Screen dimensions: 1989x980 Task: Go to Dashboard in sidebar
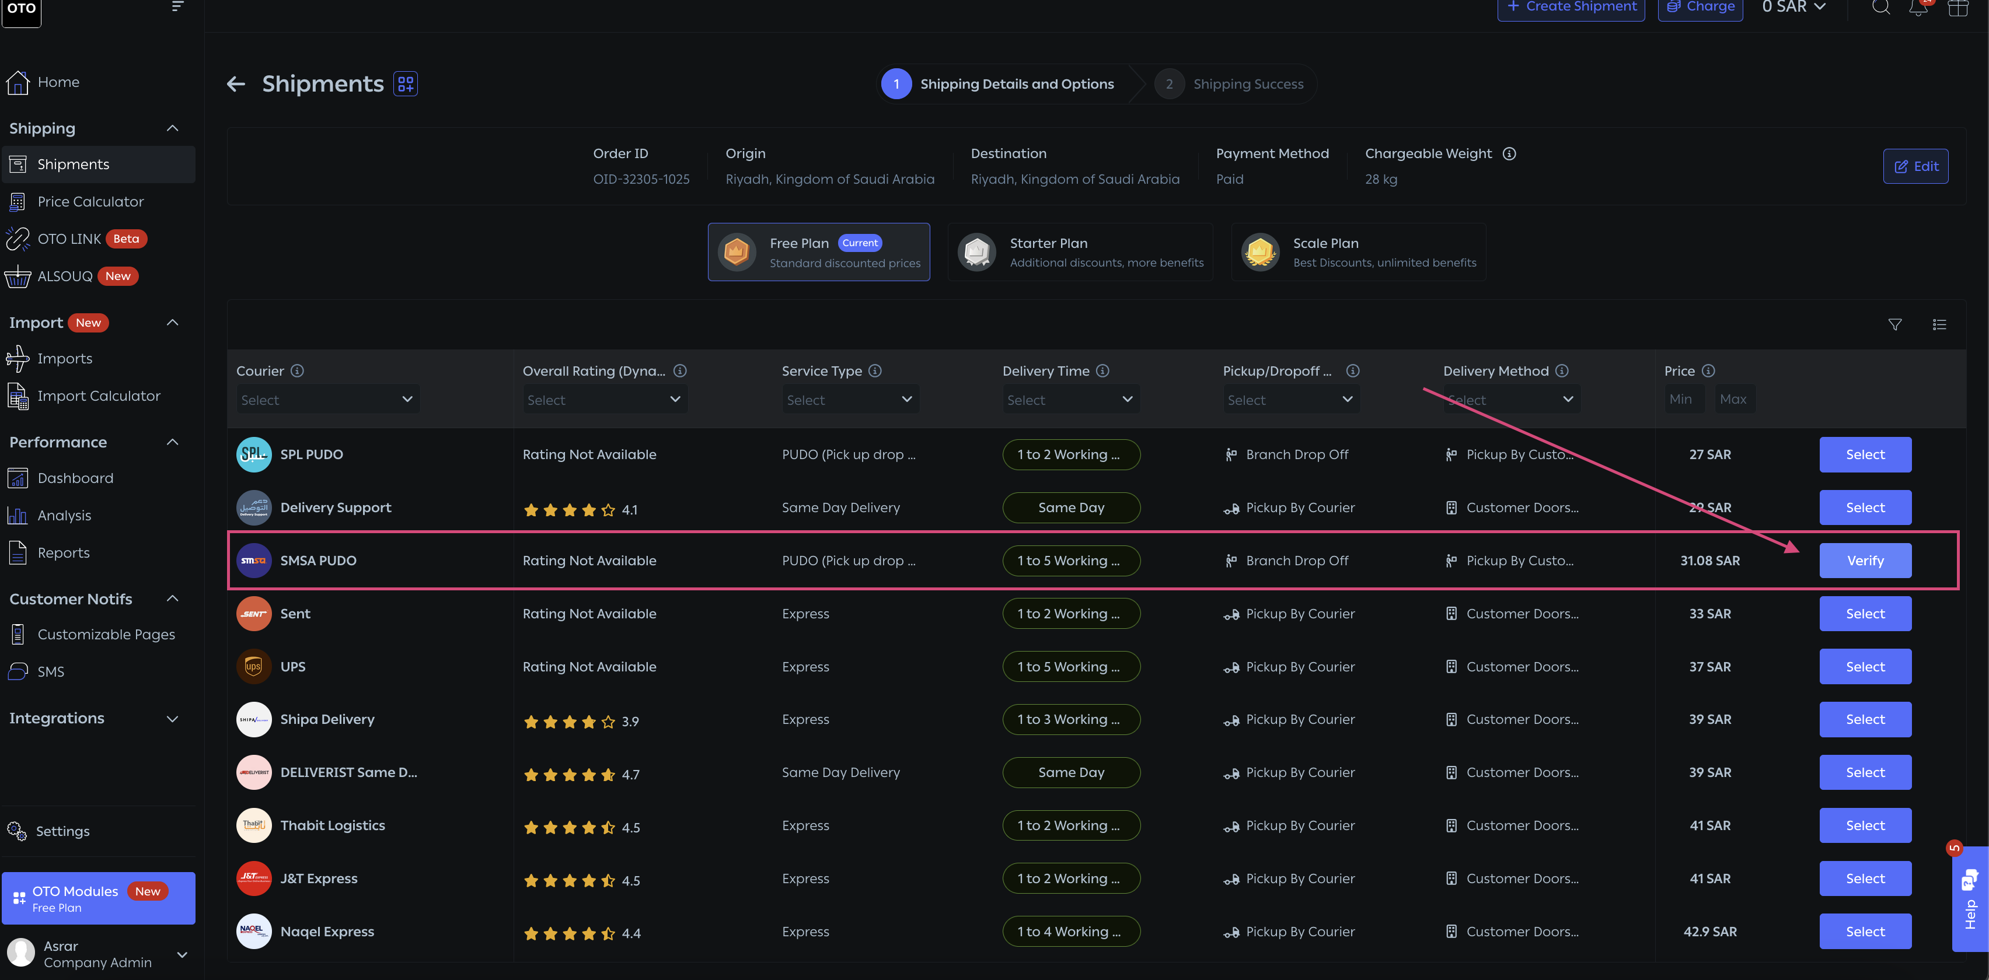pyautogui.click(x=76, y=478)
